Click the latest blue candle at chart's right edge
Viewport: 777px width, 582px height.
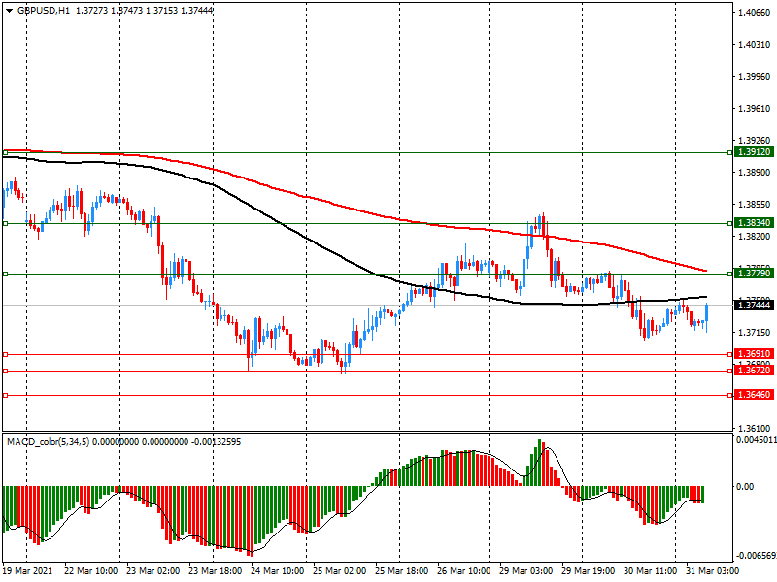coord(706,312)
